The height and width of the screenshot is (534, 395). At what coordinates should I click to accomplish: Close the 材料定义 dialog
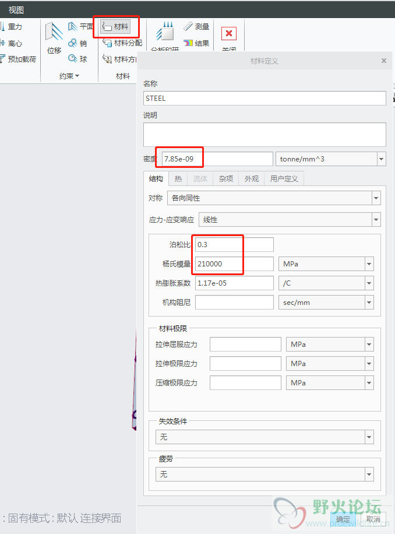pos(384,61)
